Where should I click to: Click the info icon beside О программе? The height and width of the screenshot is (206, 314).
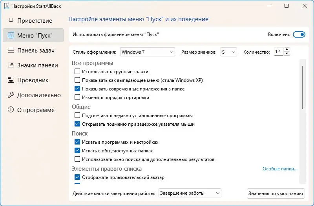point(11,110)
